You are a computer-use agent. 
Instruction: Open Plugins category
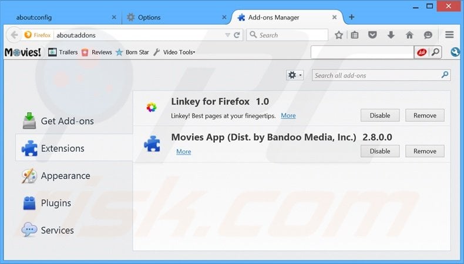click(x=74, y=203)
